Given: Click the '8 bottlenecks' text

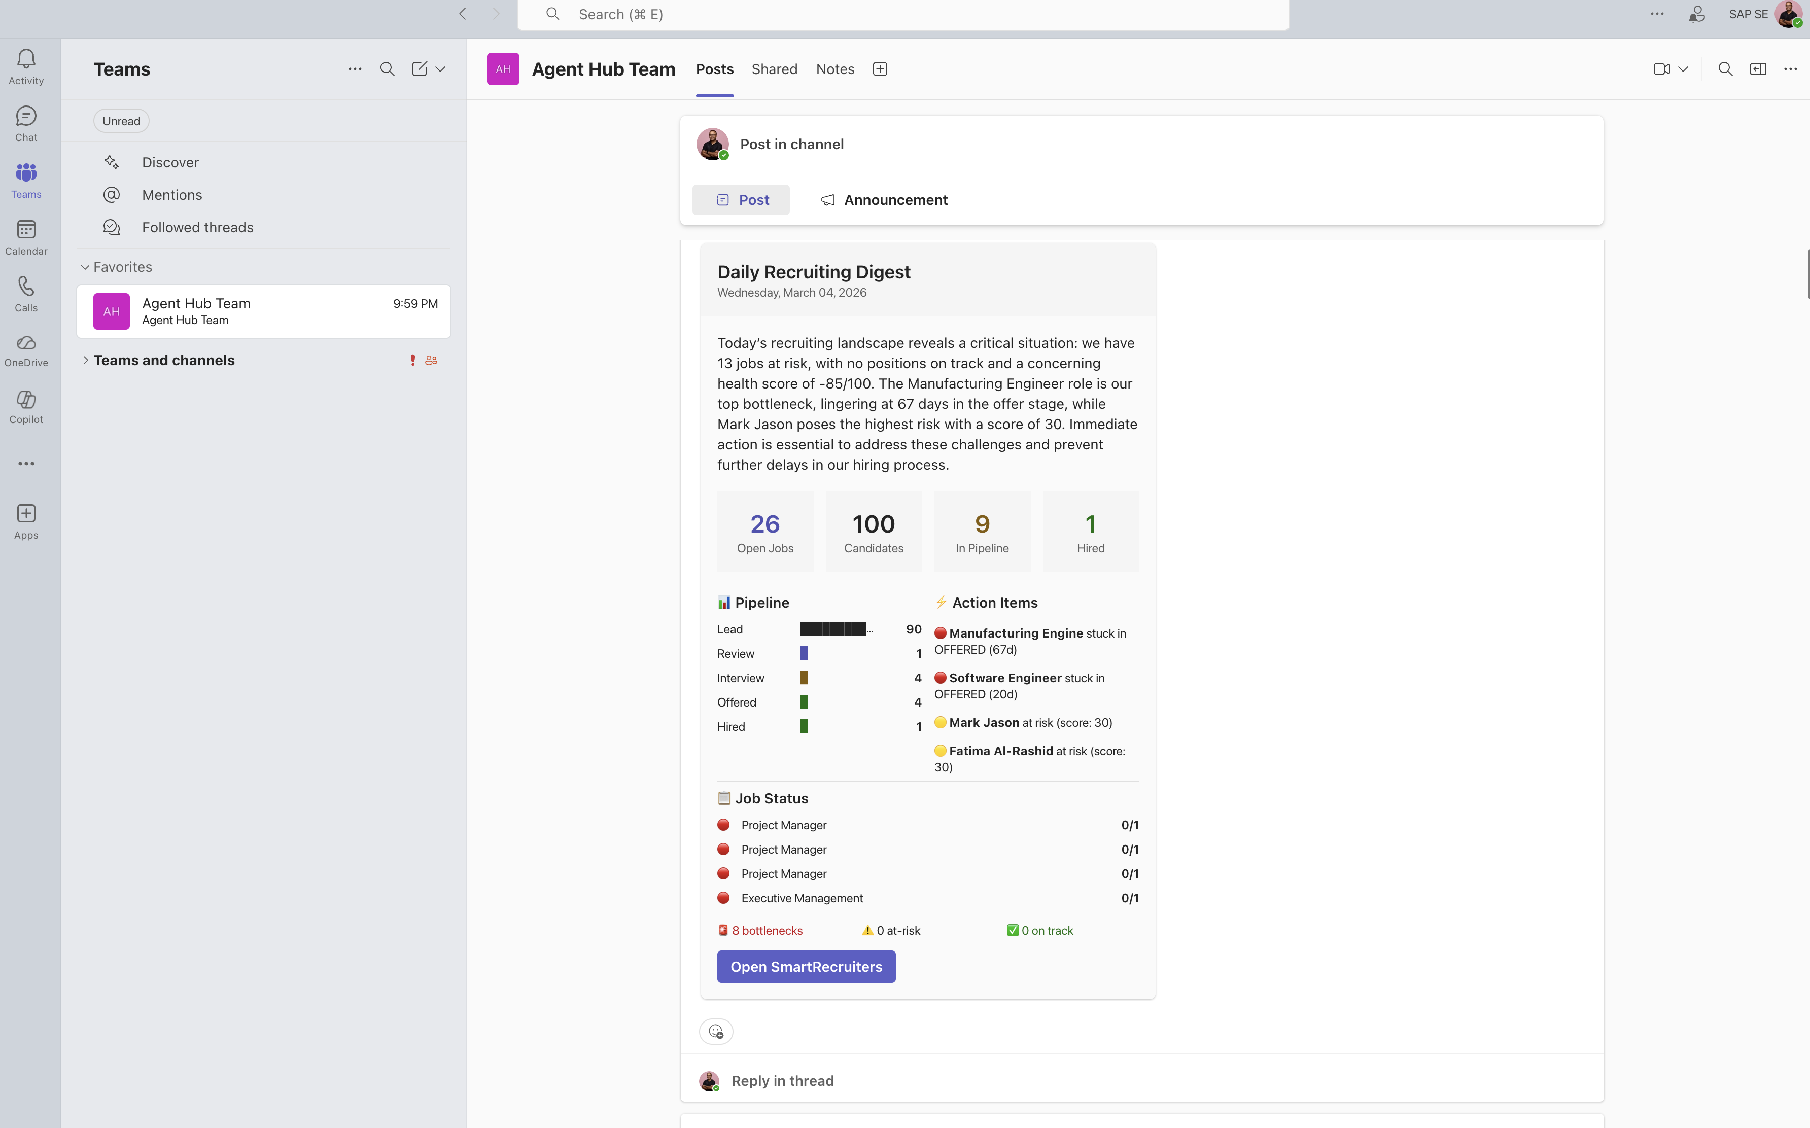Looking at the screenshot, I should (767, 931).
